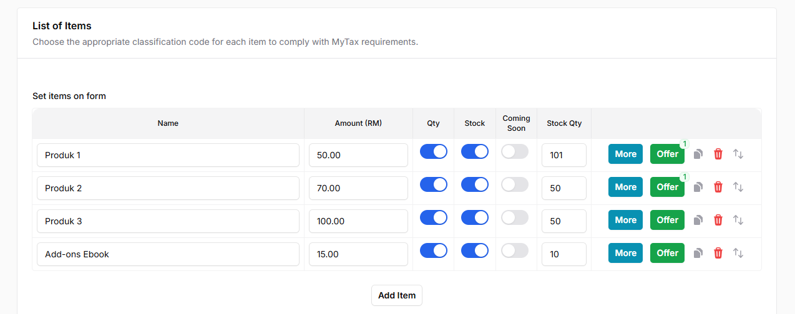
Task: Click the Offer button for Produk 3
Action: tap(666, 220)
